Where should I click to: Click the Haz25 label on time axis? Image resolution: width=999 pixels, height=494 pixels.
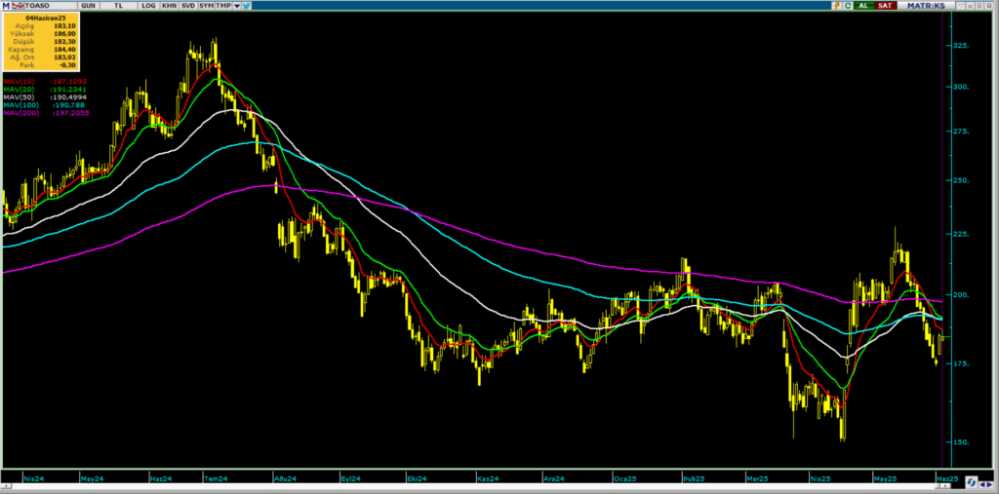947,478
